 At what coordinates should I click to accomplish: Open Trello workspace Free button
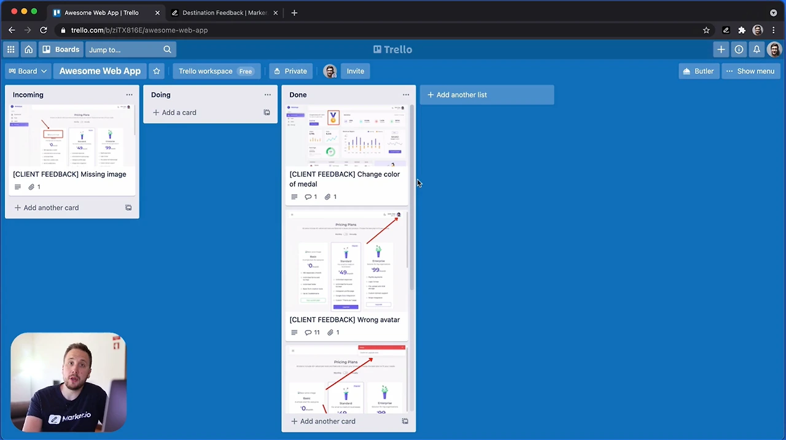click(x=217, y=71)
